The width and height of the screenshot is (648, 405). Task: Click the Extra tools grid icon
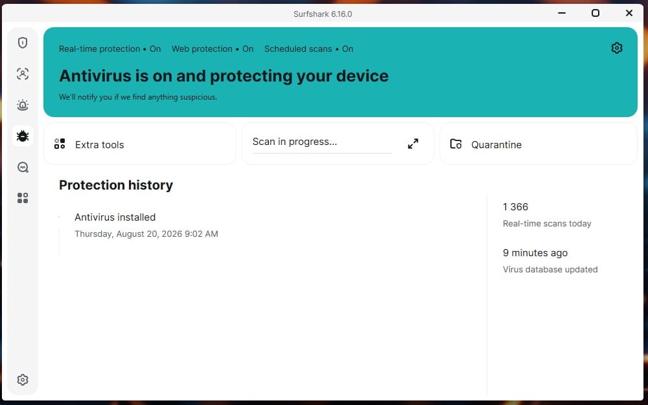pyautogui.click(x=60, y=144)
